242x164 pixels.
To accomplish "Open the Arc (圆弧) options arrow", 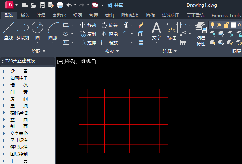I will pyautogui.click(x=53, y=42).
